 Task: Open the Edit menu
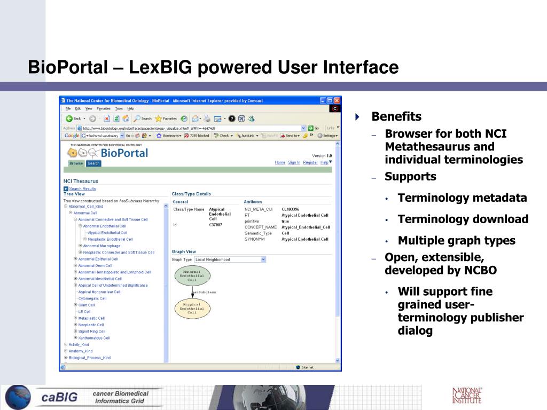click(x=78, y=109)
